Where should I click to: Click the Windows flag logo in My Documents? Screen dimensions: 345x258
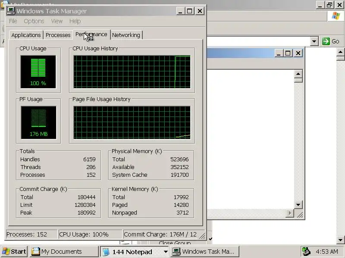point(336,16)
